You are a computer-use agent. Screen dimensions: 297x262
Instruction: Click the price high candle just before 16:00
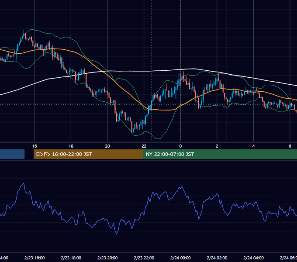pyautogui.click(x=24, y=32)
